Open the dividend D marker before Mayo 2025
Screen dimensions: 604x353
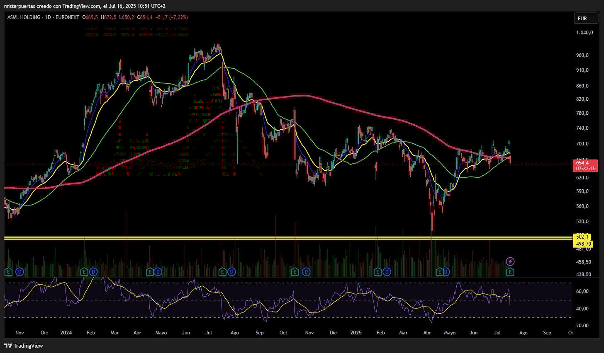tap(447, 272)
